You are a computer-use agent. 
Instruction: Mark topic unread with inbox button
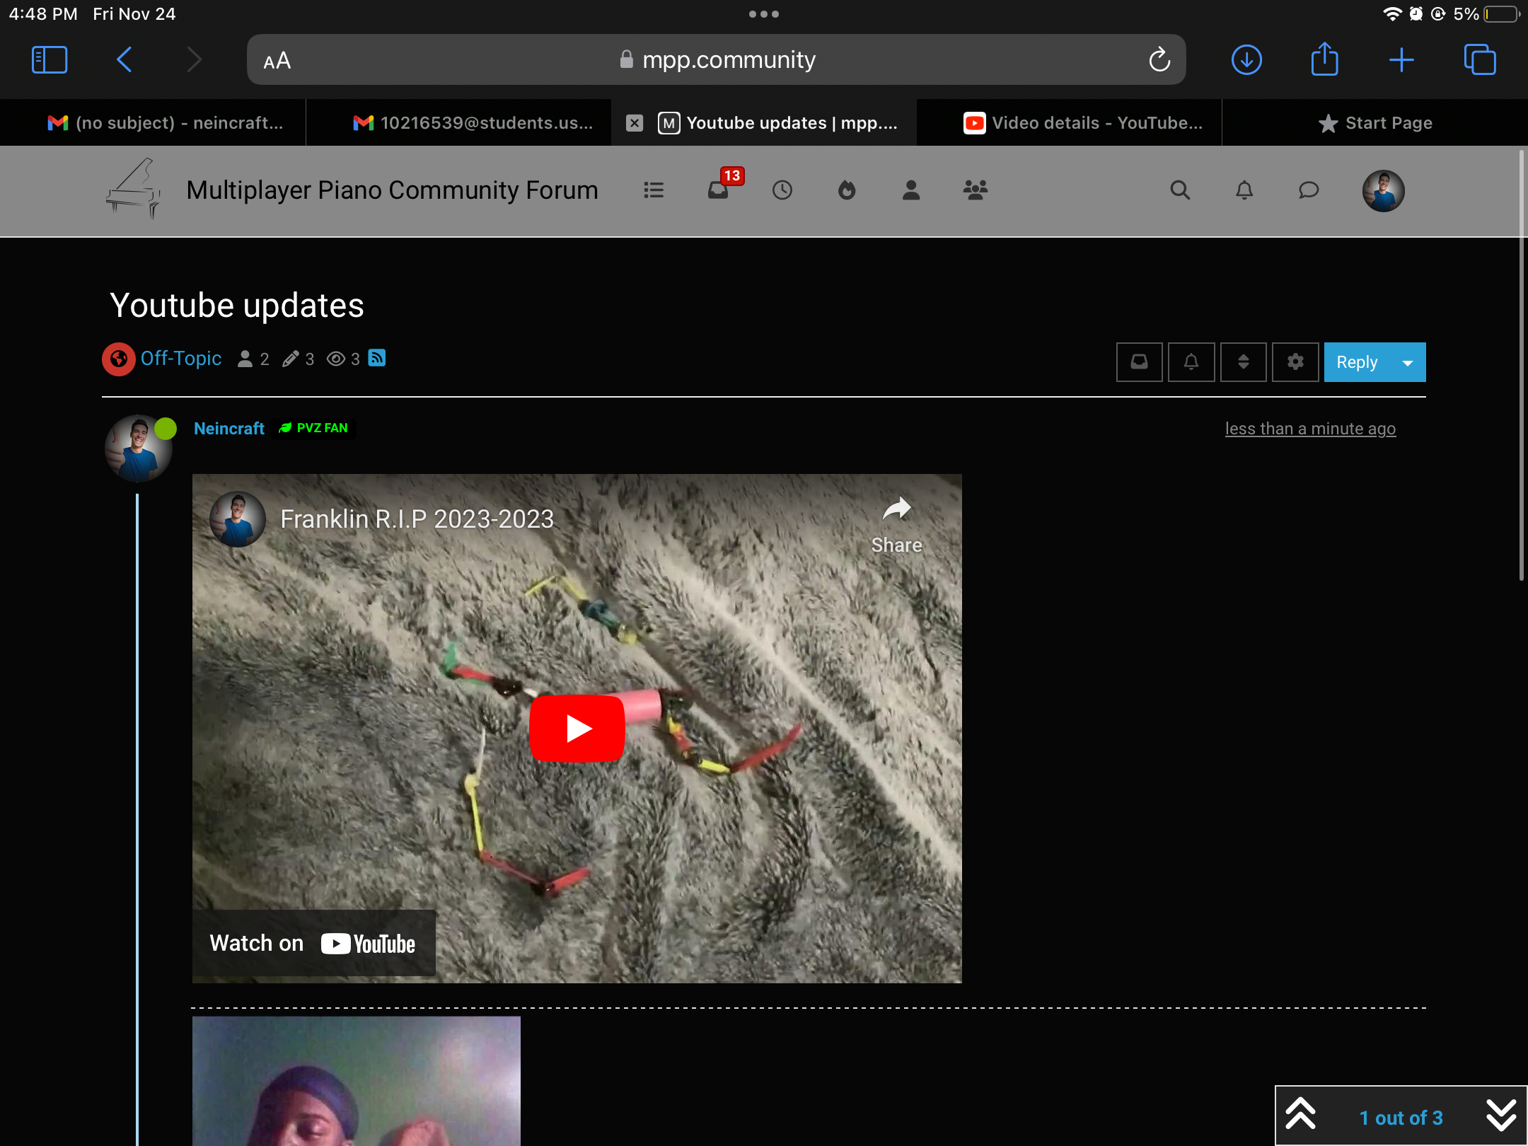(x=1139, y=362)
